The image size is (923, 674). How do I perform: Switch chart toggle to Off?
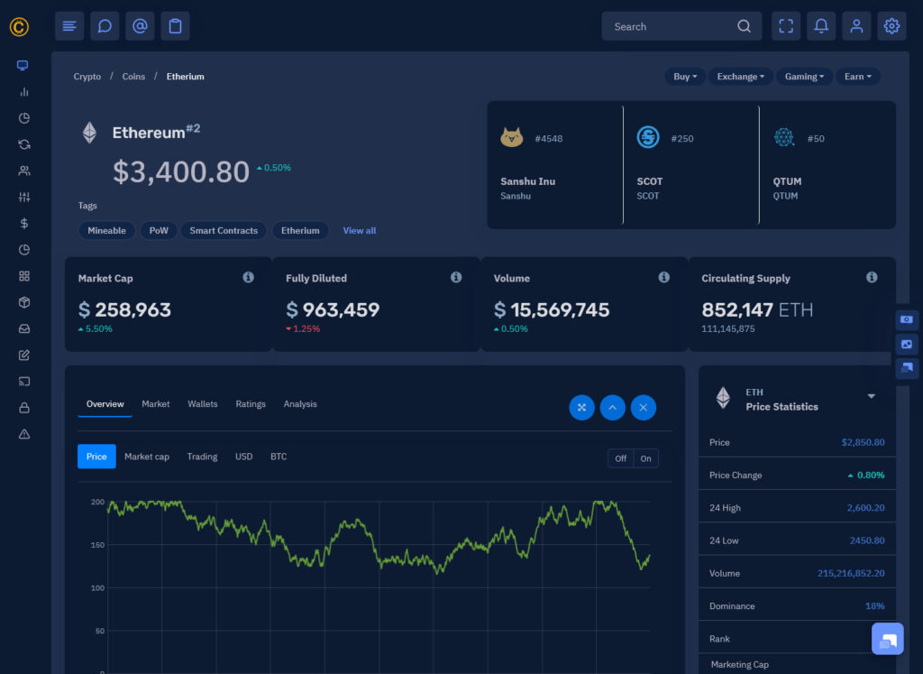click(x=620, y=458)
